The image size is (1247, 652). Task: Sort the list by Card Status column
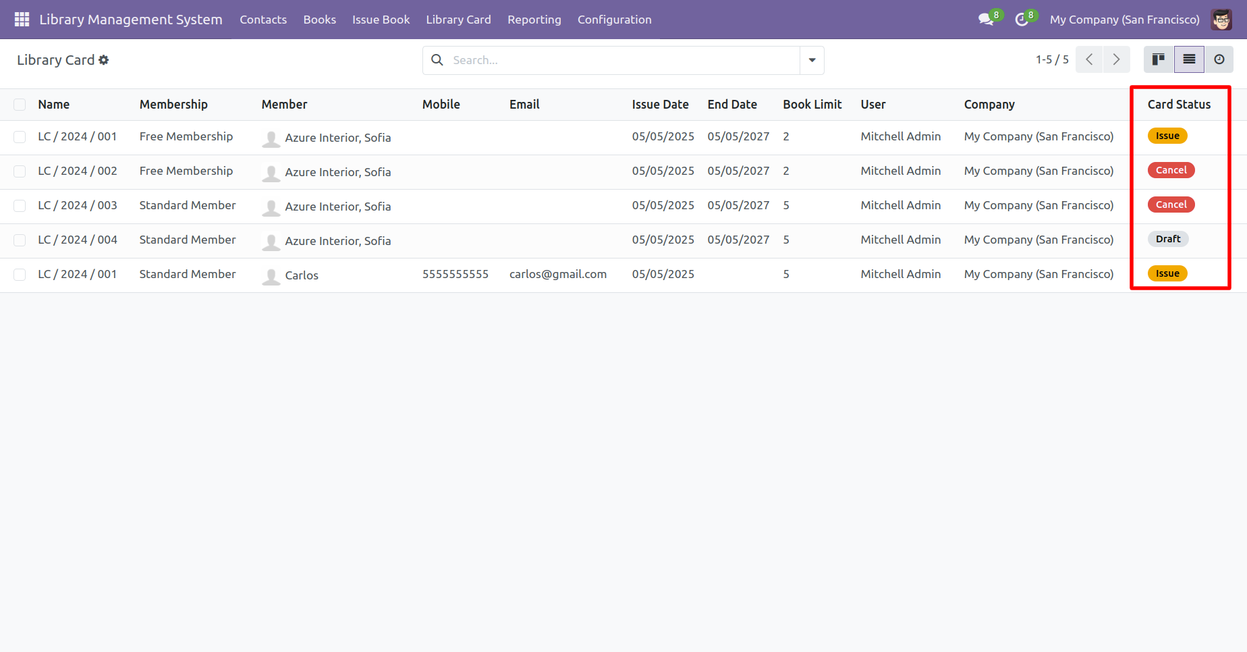(x=1179, y=105)
